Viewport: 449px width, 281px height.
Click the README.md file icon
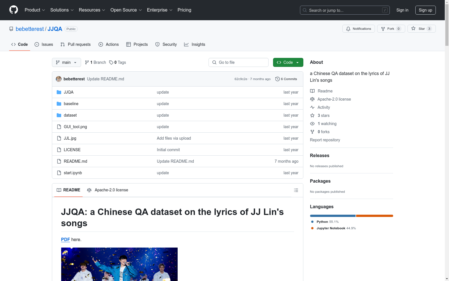coord(59,161)
